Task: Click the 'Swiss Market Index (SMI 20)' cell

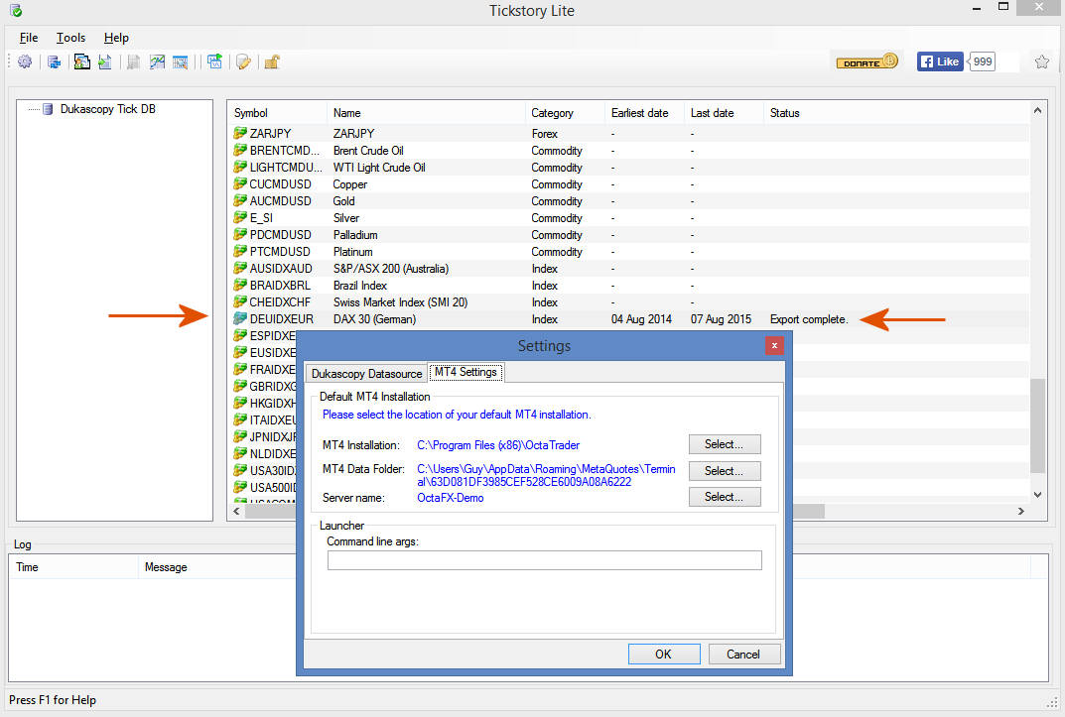Action: point(400,301)
